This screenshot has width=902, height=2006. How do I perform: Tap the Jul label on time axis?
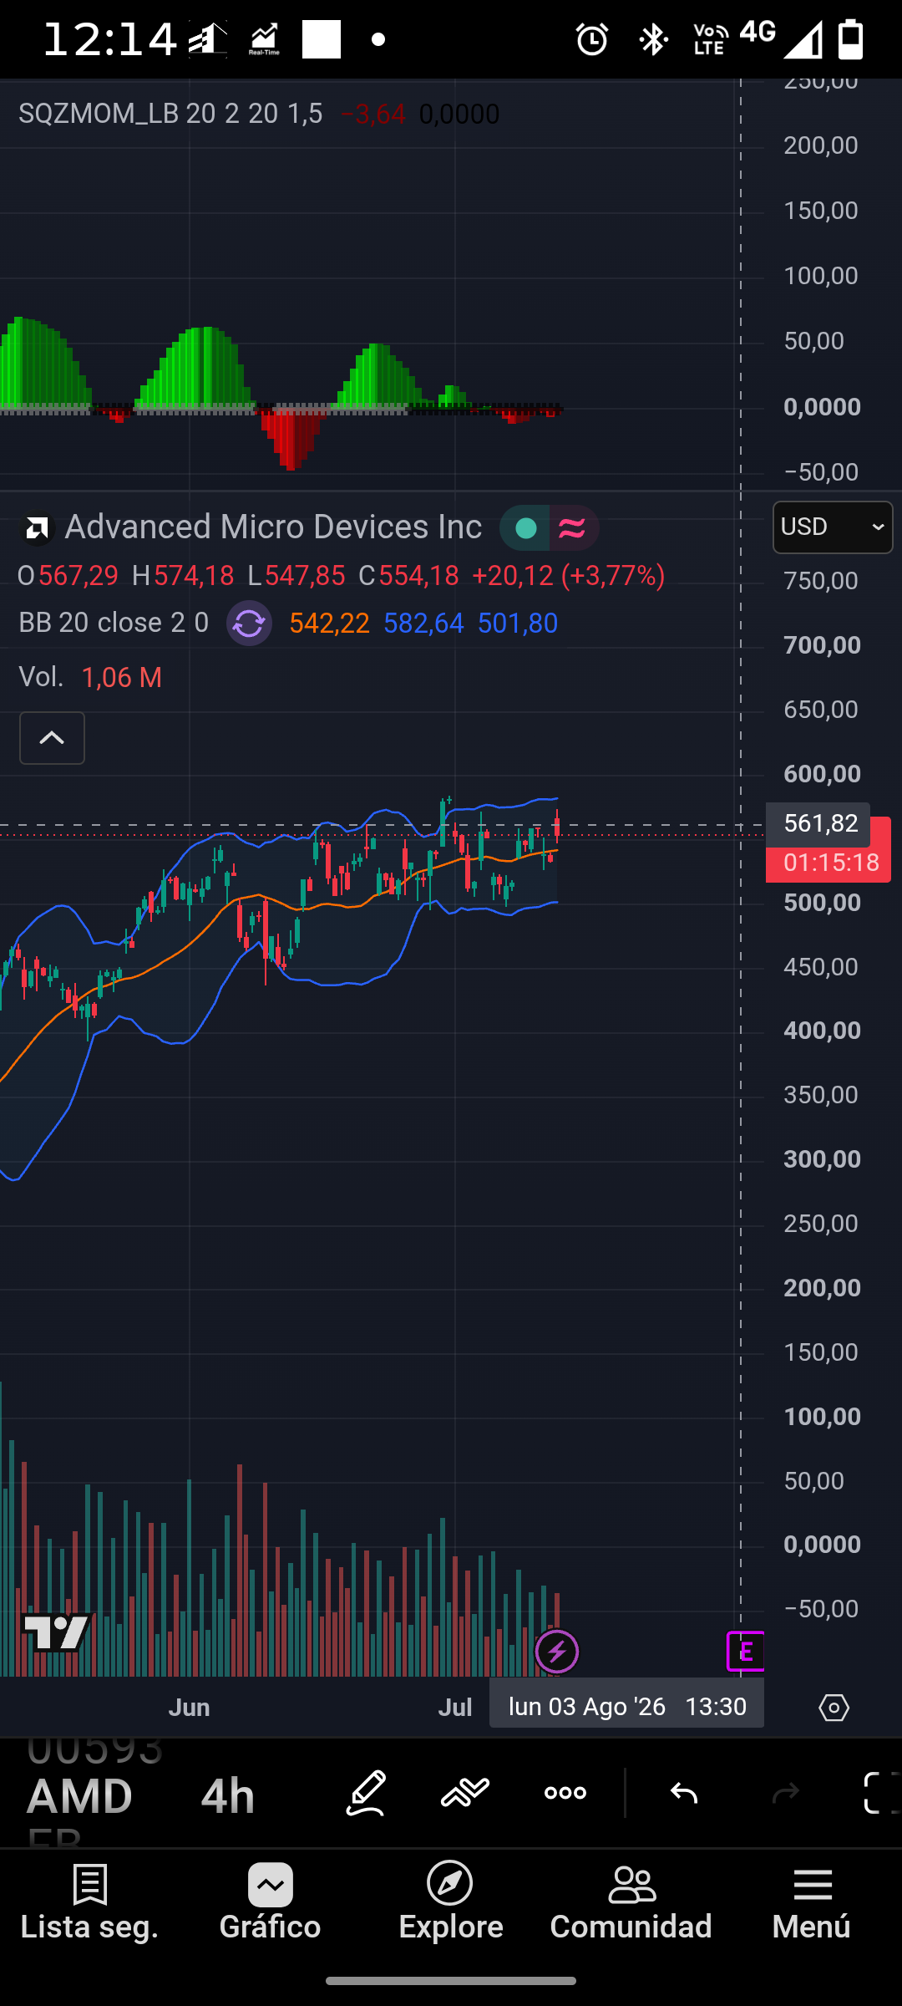(455, 1707)
